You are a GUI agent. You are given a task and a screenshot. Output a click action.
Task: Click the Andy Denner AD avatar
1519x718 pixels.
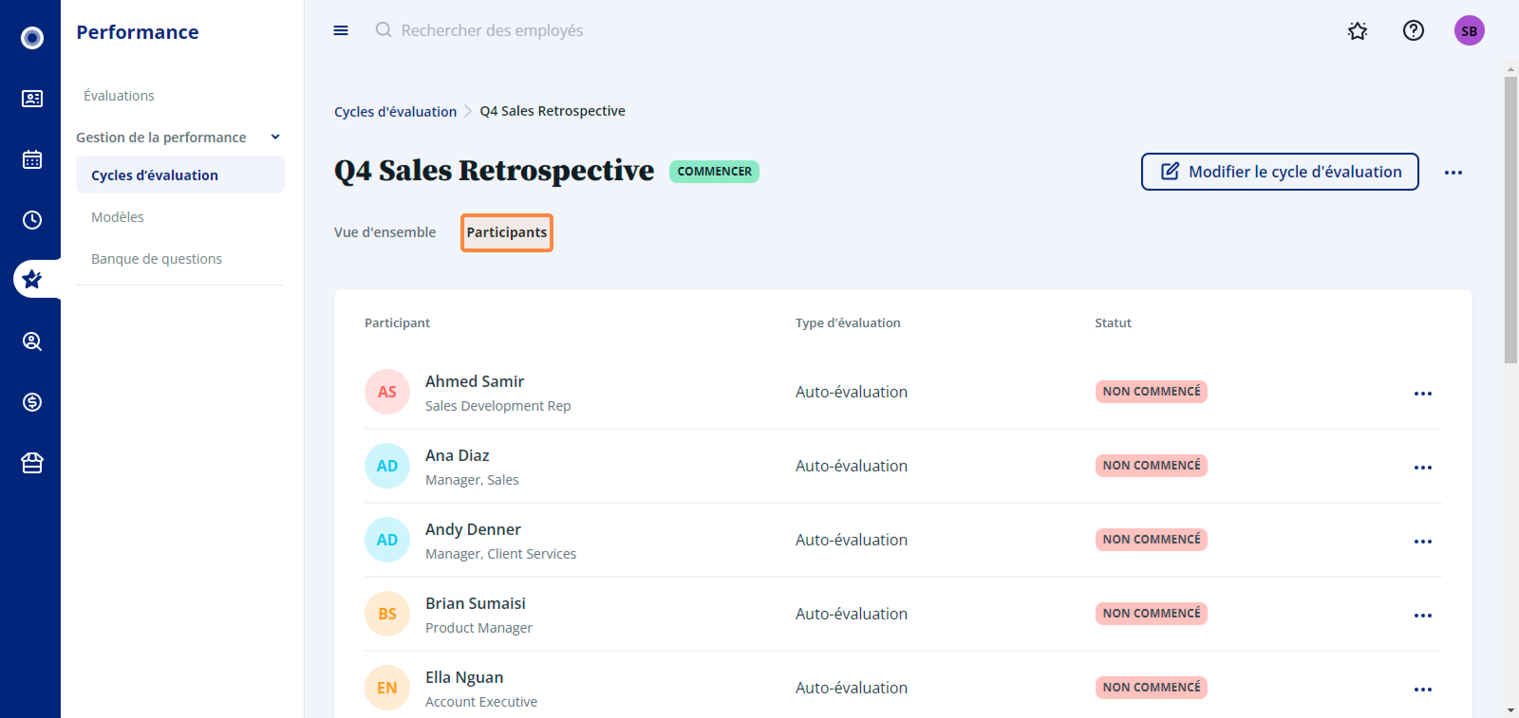[387, 540]
